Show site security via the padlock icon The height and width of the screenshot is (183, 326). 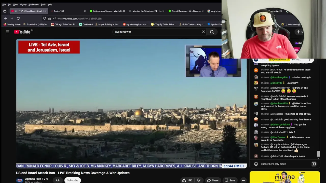pos(49,18)
